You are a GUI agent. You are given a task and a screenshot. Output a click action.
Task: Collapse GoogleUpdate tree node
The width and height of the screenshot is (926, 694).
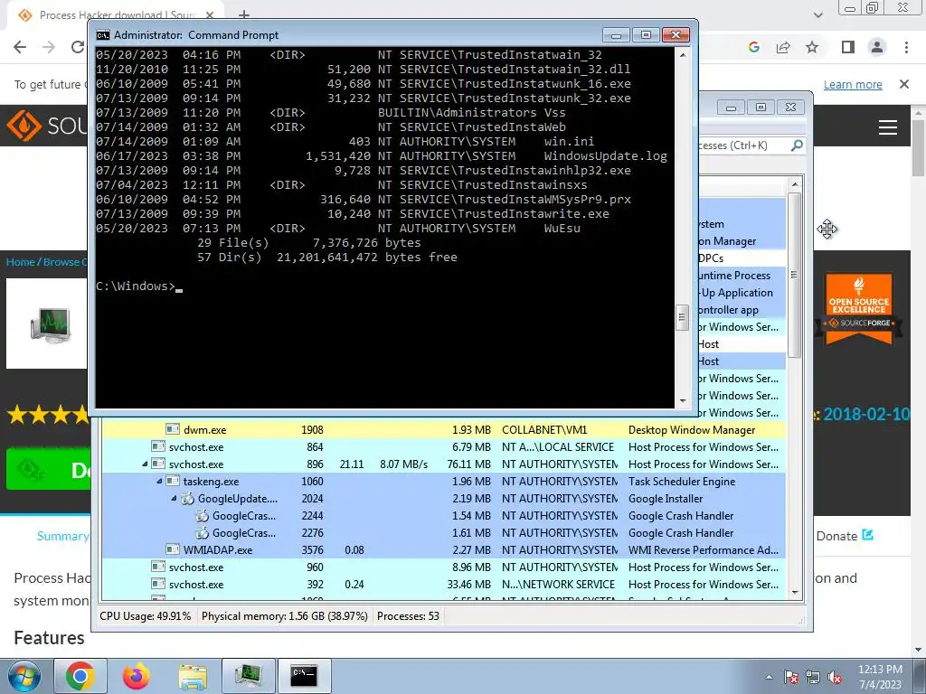click(x=174, y=498)
